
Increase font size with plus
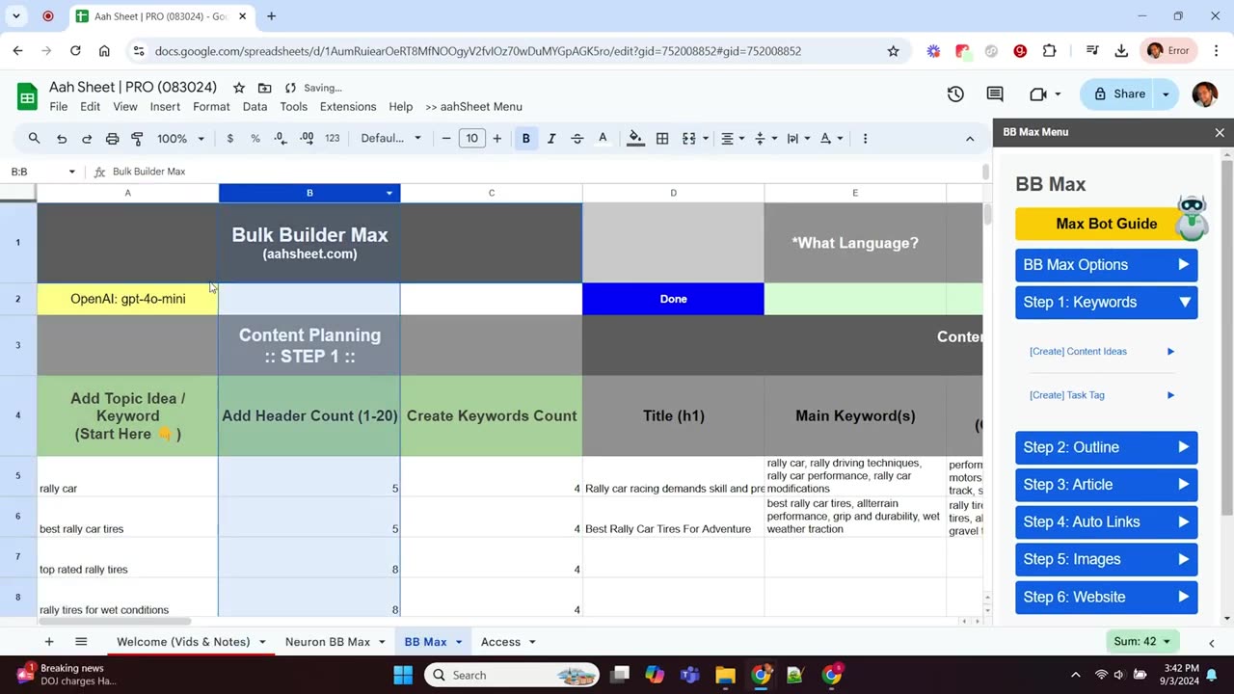[x=496, y=138]
